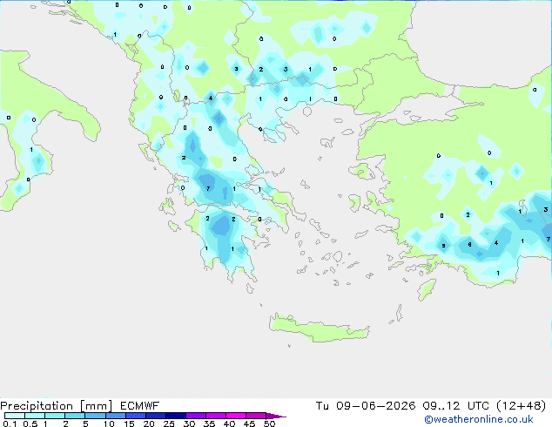Click the date 'Tu 09-06-2026'

[366, 406]
